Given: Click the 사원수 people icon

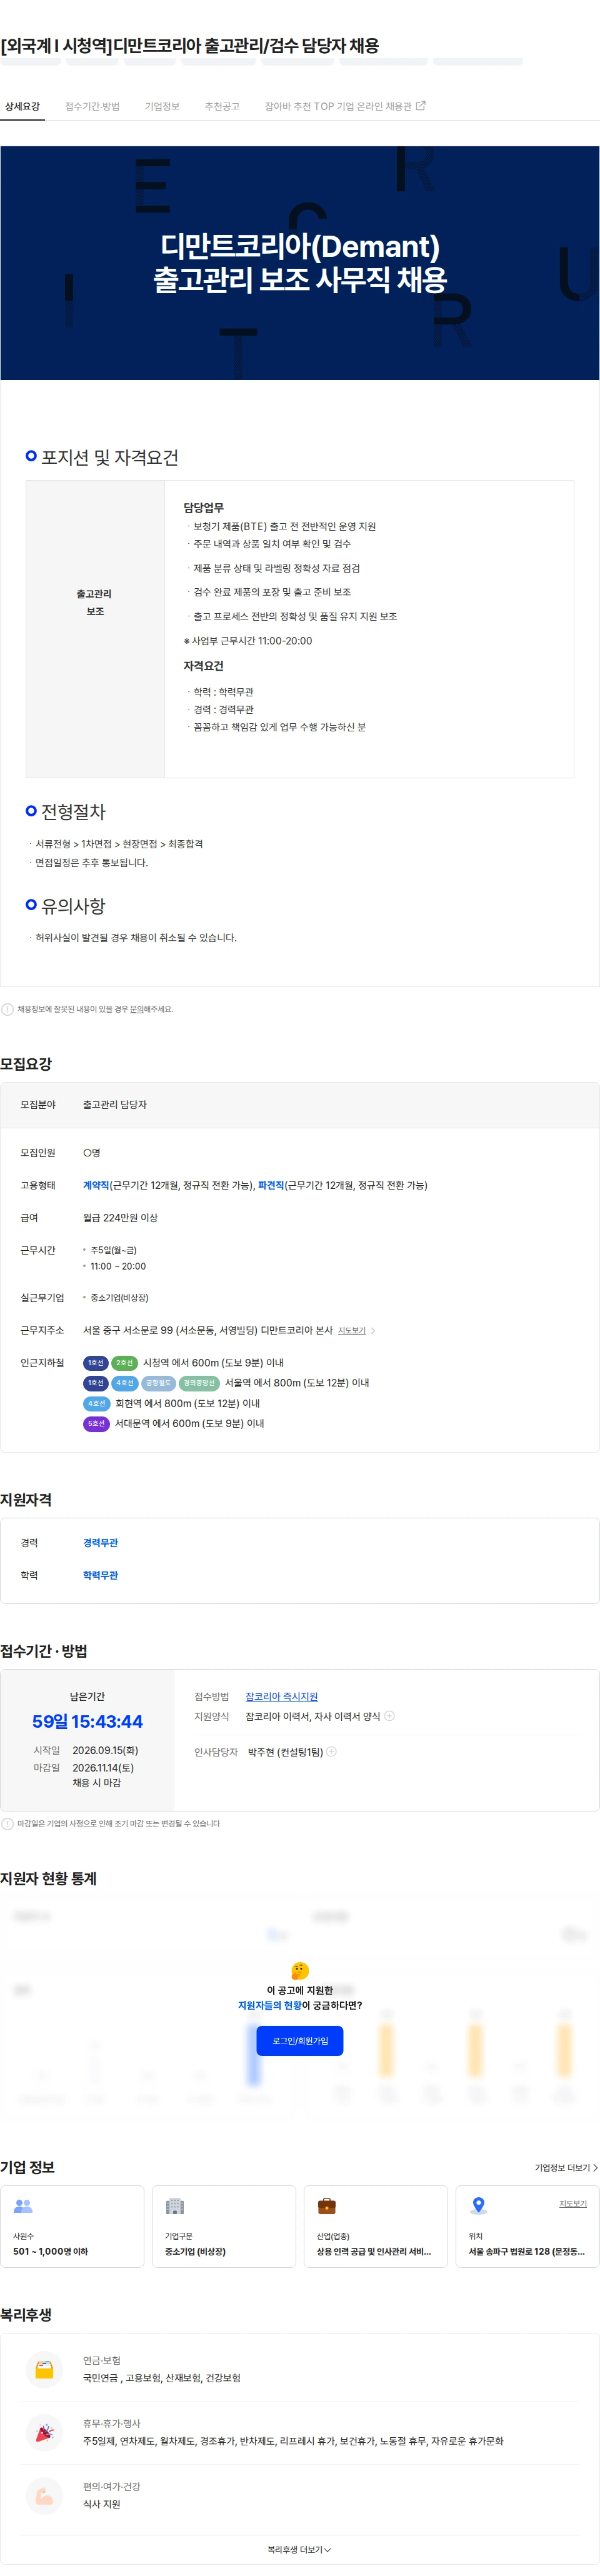Looking at the screenshot, I should point(23,2206).
